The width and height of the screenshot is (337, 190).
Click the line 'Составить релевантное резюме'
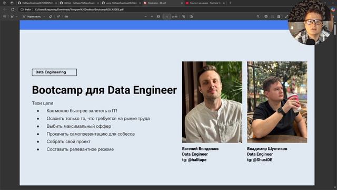click(80, 149)
